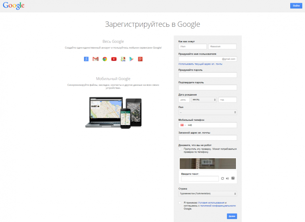Click the 'Введите текст:' label
Viewport: 305px width, 222px height.
coord(190,174)
